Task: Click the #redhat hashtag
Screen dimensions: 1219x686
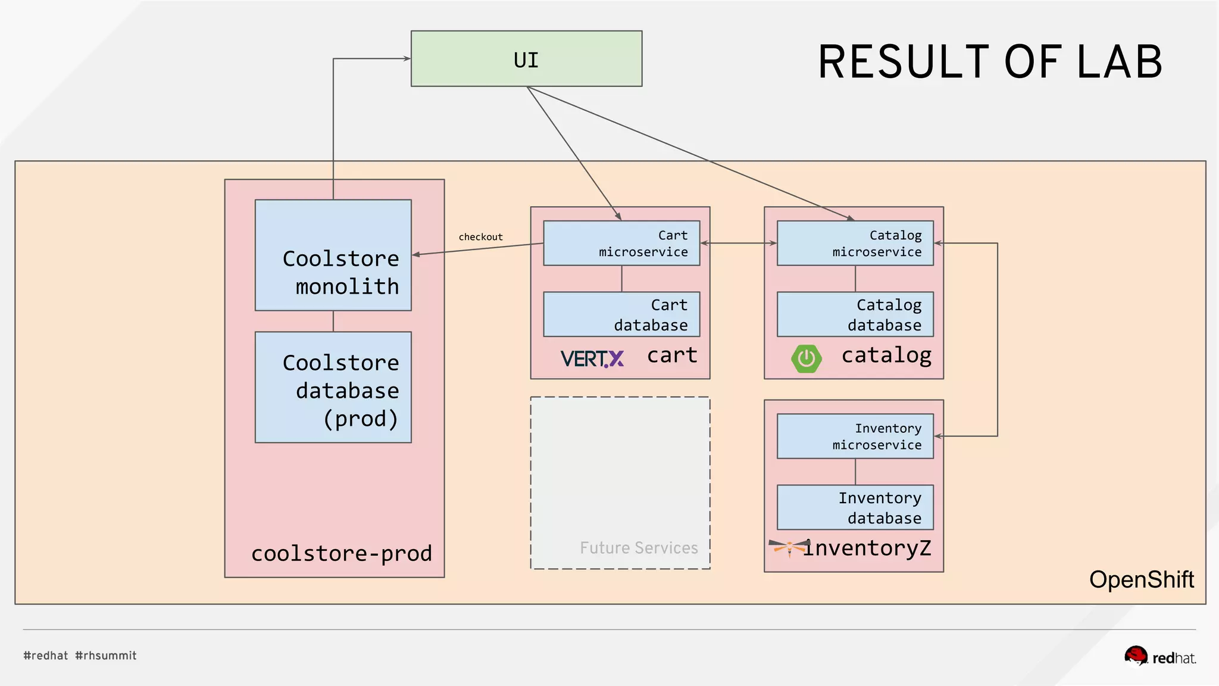Action: click(x=46, y=656)
